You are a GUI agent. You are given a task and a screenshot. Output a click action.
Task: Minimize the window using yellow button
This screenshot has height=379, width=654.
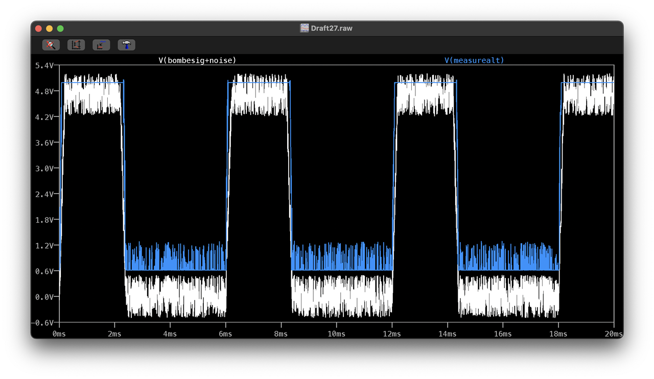49,29
